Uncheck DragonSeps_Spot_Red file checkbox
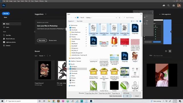Screen dimensions: 183x103 click(110, 24)
